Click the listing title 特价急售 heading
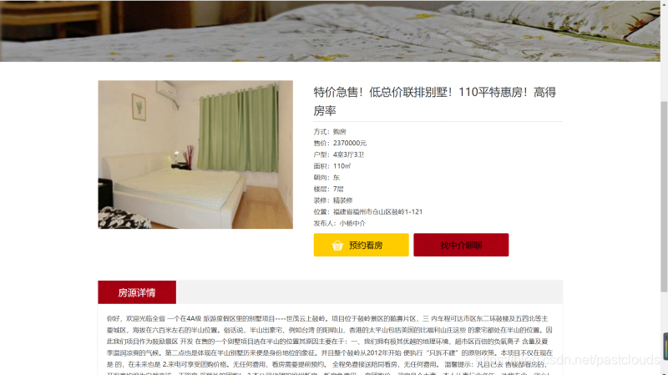Screen dimensions: 668x375 pyautogui.click(x=435, y=101)
